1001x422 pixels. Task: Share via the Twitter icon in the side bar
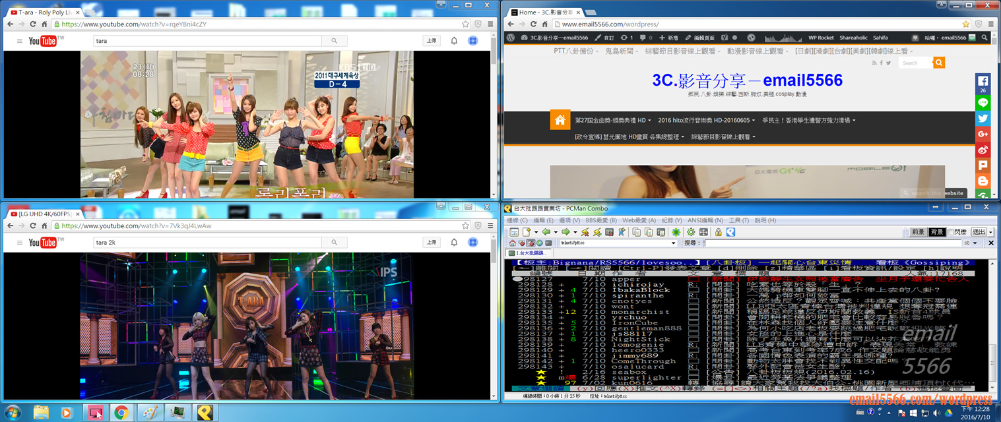pos(983,119)
